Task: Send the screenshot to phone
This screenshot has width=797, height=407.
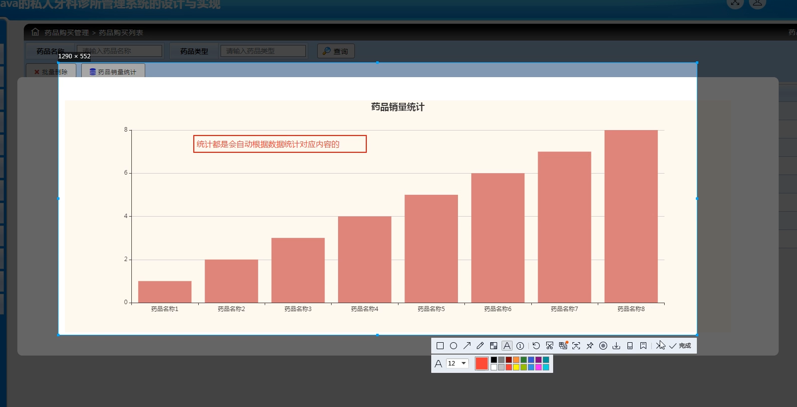Action: pyautogui.click(x=630, y=346)
